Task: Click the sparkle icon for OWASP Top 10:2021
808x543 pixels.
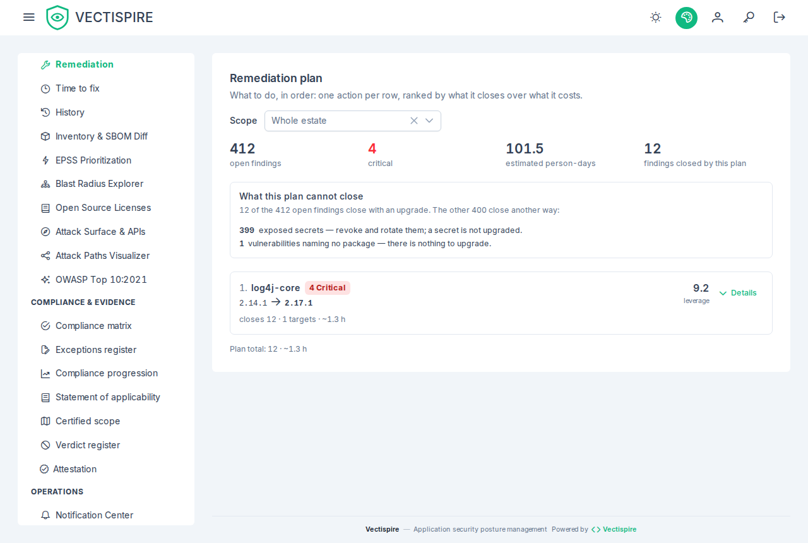Action: point(45,280)
